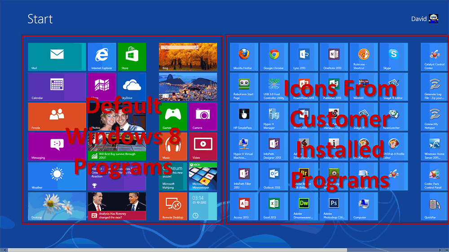Open Lync 2013 tile
The height and width of the screenshot is (252, 449).
pos(304,57)
